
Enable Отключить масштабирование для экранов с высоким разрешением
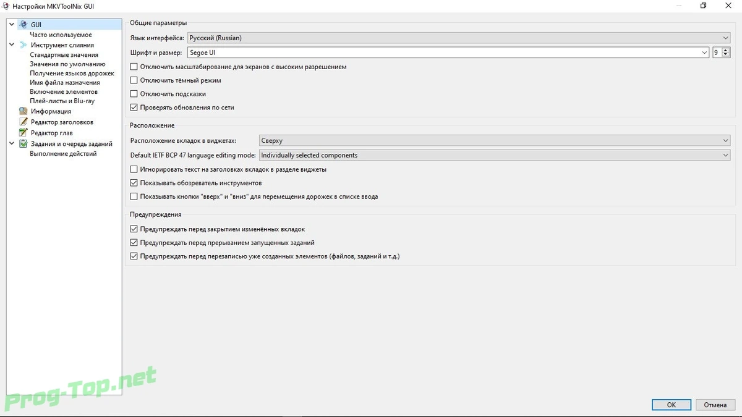[x=134, y=67]
